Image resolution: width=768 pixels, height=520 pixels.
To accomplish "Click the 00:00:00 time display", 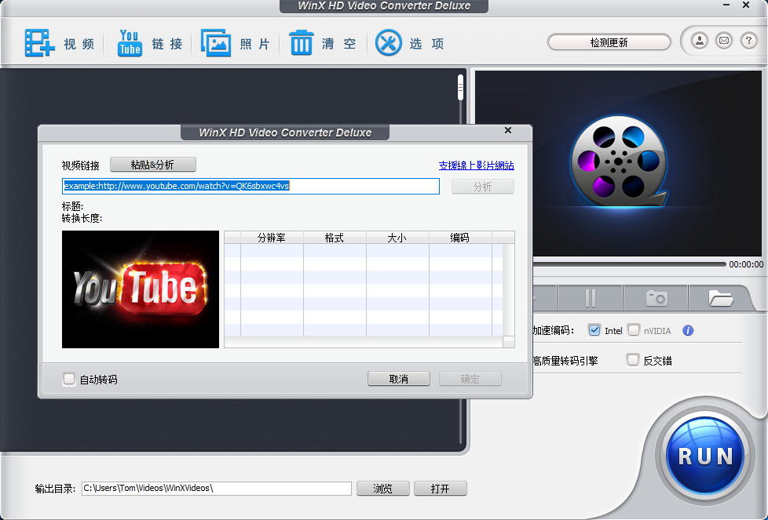I will pyautogui.click(x=746, y=264).
